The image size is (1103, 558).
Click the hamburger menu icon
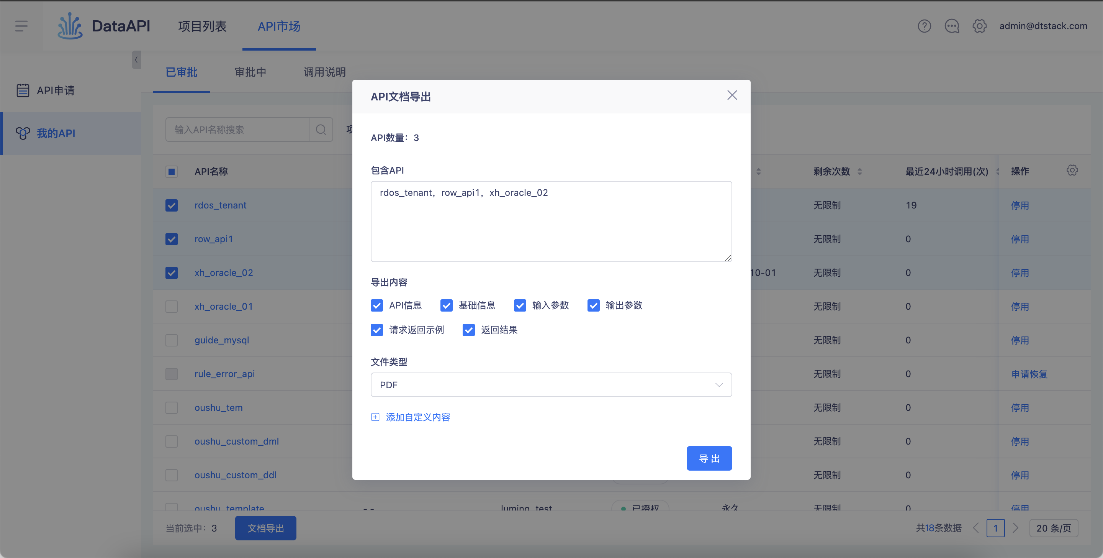21,26
